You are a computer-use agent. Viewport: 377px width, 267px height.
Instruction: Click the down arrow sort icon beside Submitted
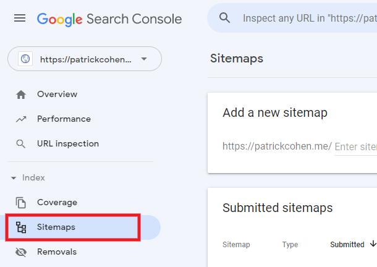click(x=373, y=244)
